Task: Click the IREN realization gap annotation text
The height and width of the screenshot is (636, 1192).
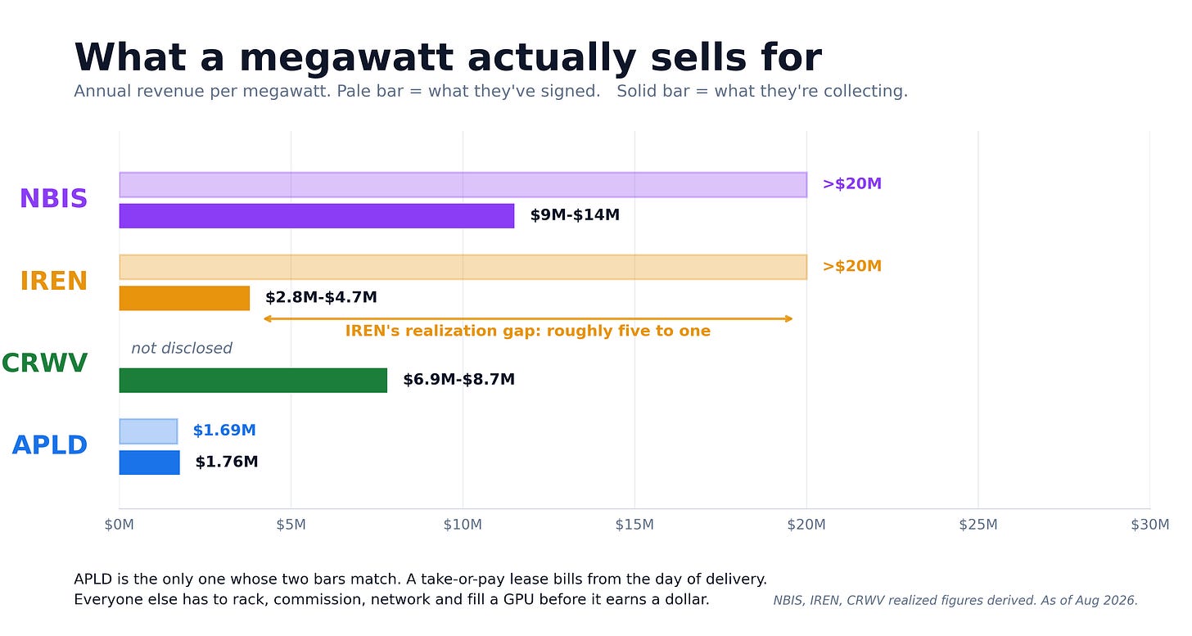Action: click(528, 332)
